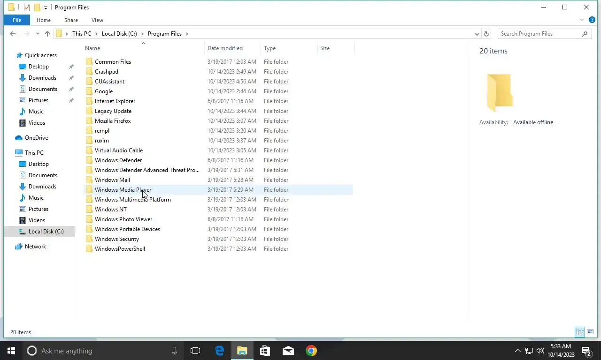Select Windows Photo Viewer folder name
Viewport: 601px width, 360px height.
pyautogui.click(x=123, y=219)
